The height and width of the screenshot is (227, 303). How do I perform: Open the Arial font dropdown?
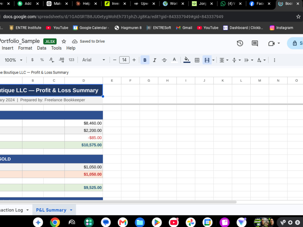tap(94, 60)
